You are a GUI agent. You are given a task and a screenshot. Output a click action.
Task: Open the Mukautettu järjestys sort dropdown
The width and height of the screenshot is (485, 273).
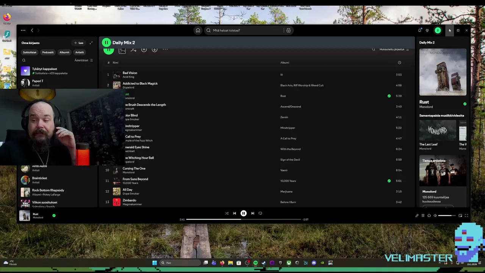tap(394, 49)
